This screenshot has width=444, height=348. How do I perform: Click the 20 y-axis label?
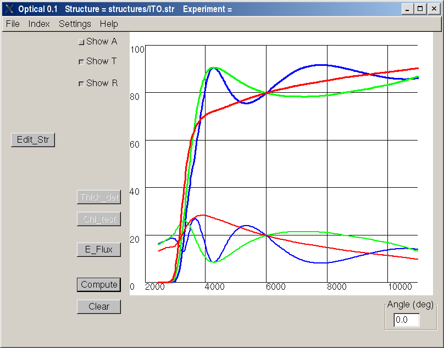pos(135,239)
